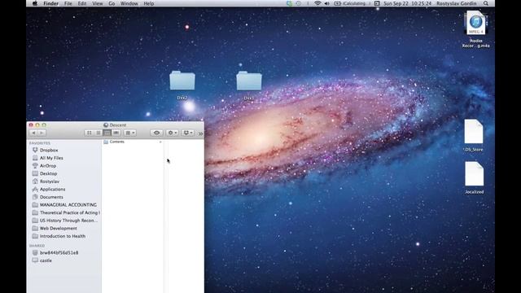Open the Help menu

pos(149,3)
